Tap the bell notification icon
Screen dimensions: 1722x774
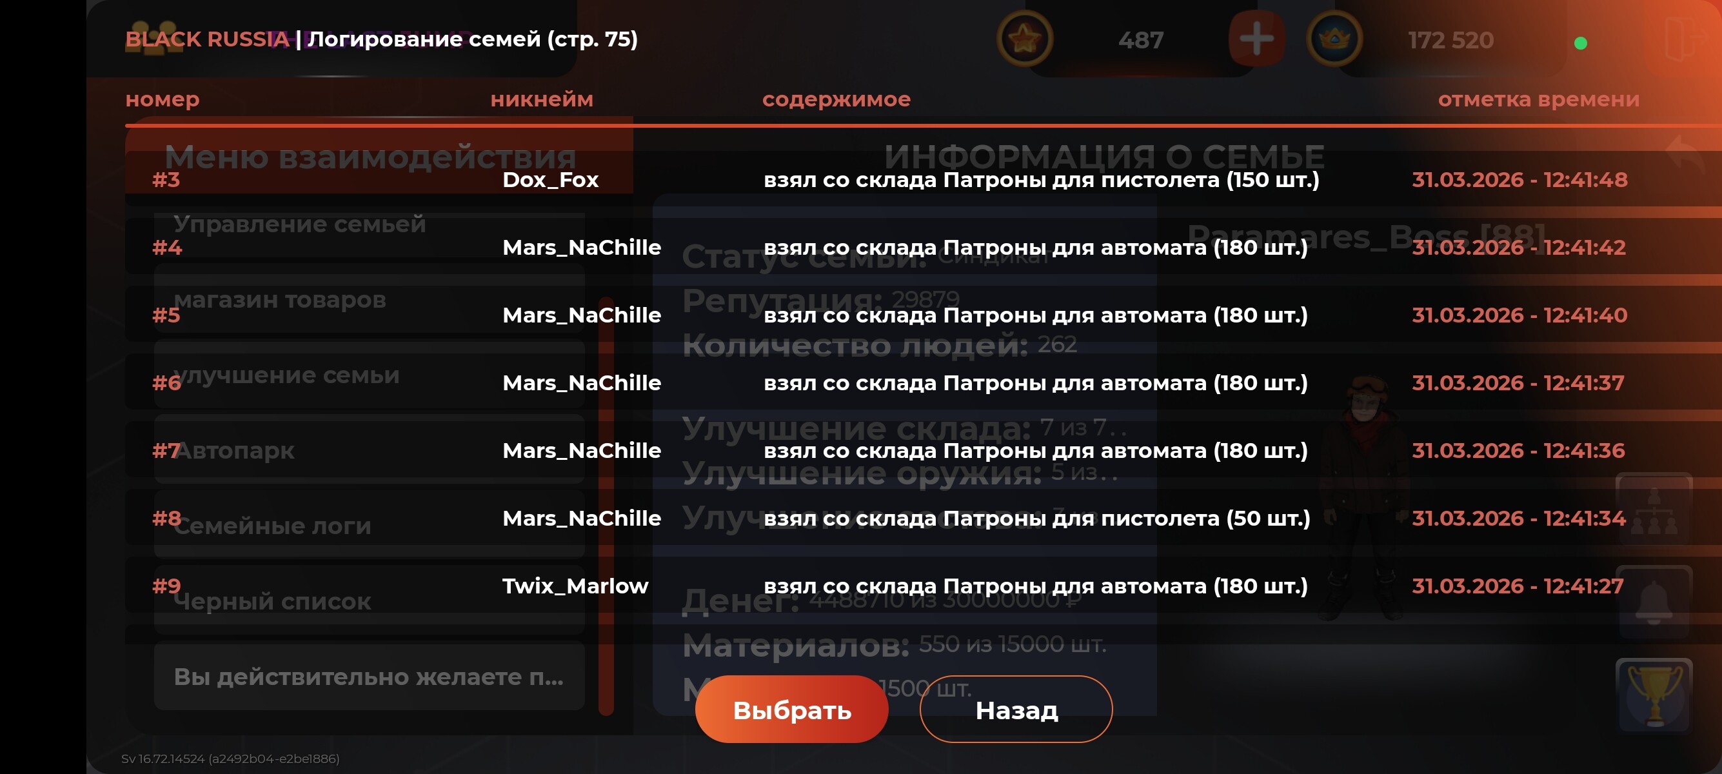(x=1653, y=602)
